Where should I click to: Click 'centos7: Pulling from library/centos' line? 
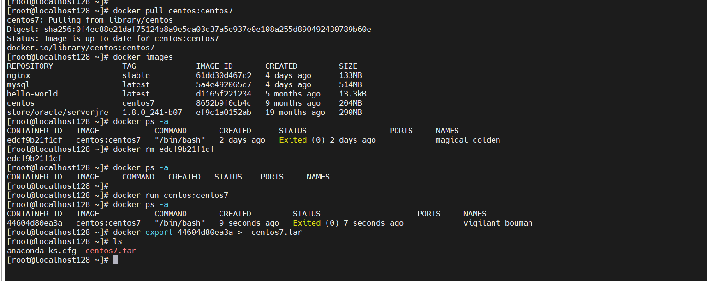coord(90,20)
